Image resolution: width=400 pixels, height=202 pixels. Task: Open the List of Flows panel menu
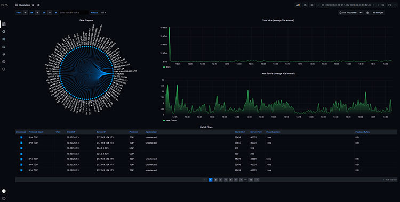(206, 127)
